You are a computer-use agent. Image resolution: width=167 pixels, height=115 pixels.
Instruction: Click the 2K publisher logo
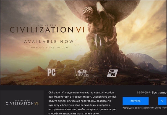(112, 73)
